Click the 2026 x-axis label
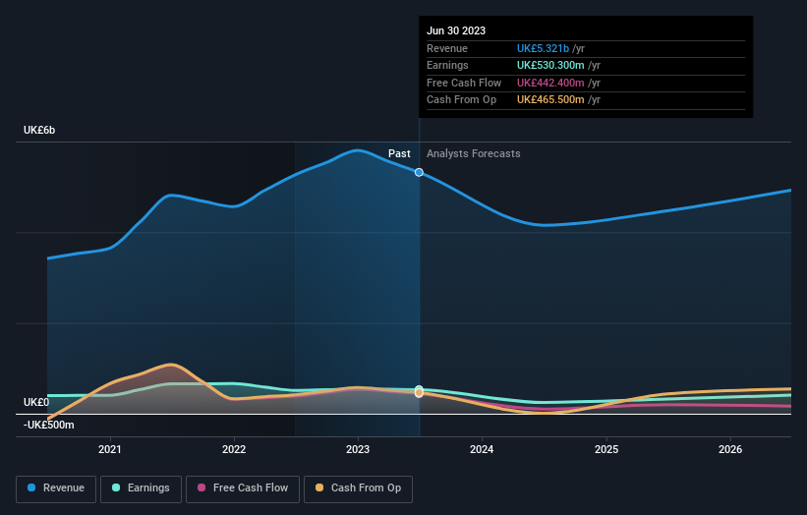 pyautogui.click(x=730, y=450)
